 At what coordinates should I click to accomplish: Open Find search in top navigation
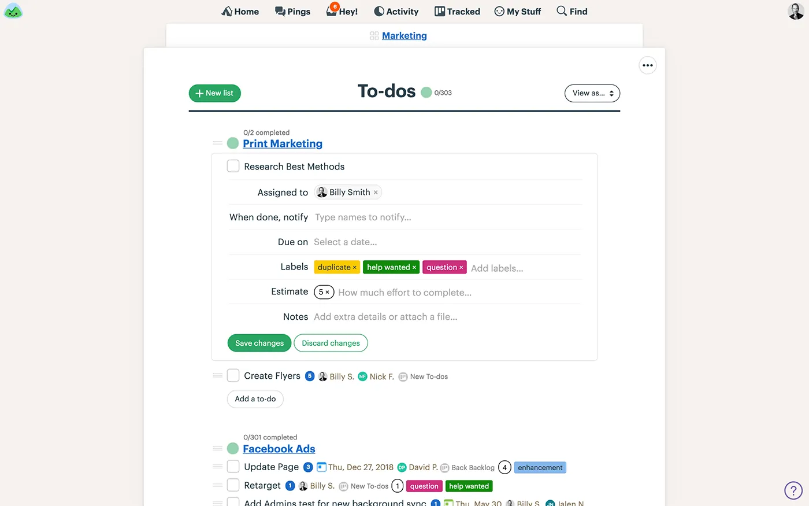click(572, 12)
